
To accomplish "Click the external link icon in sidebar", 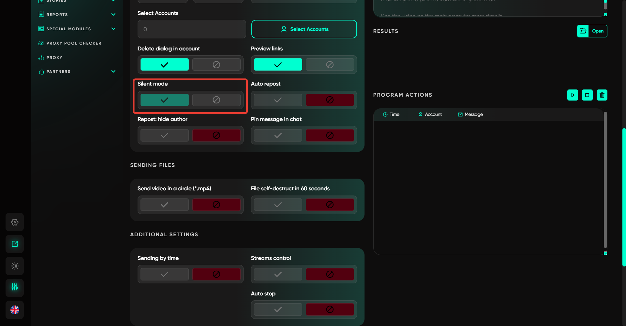I will point(15,244).
